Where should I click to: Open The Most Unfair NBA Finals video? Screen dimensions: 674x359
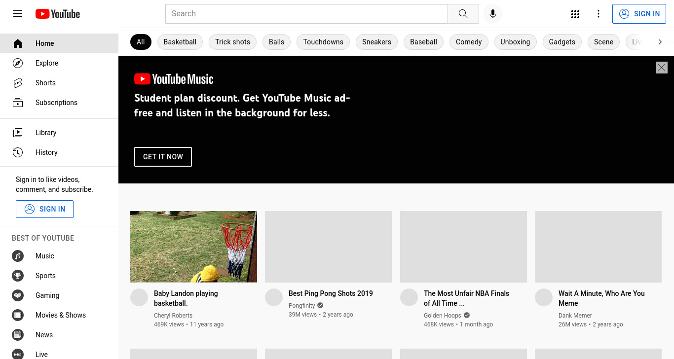click(x=466, y=298)
